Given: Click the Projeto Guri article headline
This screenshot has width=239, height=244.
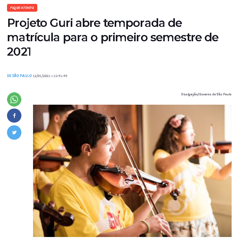Looking at the screenshot, I should point(113,37).
